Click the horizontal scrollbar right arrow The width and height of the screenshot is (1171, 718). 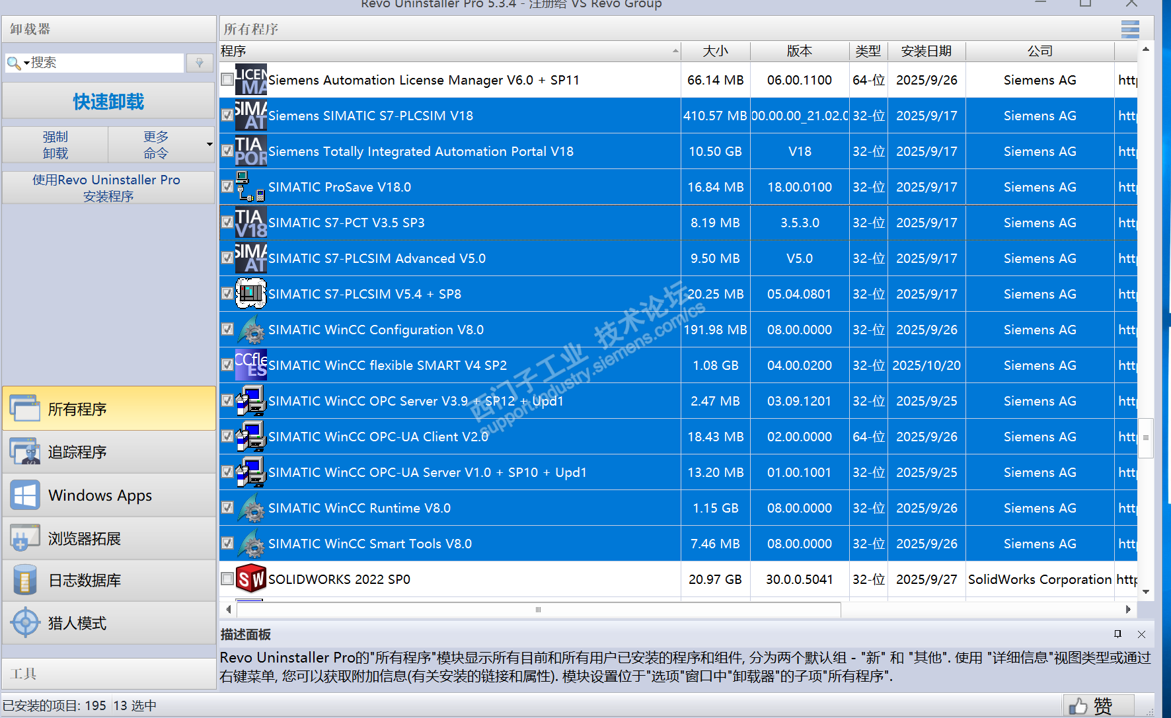click(x=1128, y=609)
